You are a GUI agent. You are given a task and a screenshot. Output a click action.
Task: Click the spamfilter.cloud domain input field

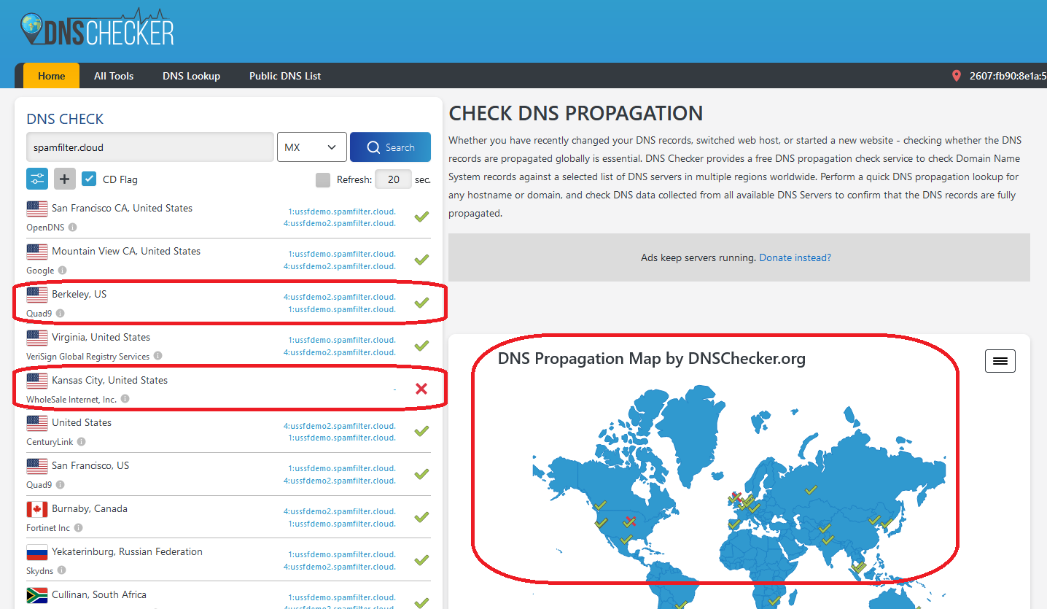click(x=150, y=147)
